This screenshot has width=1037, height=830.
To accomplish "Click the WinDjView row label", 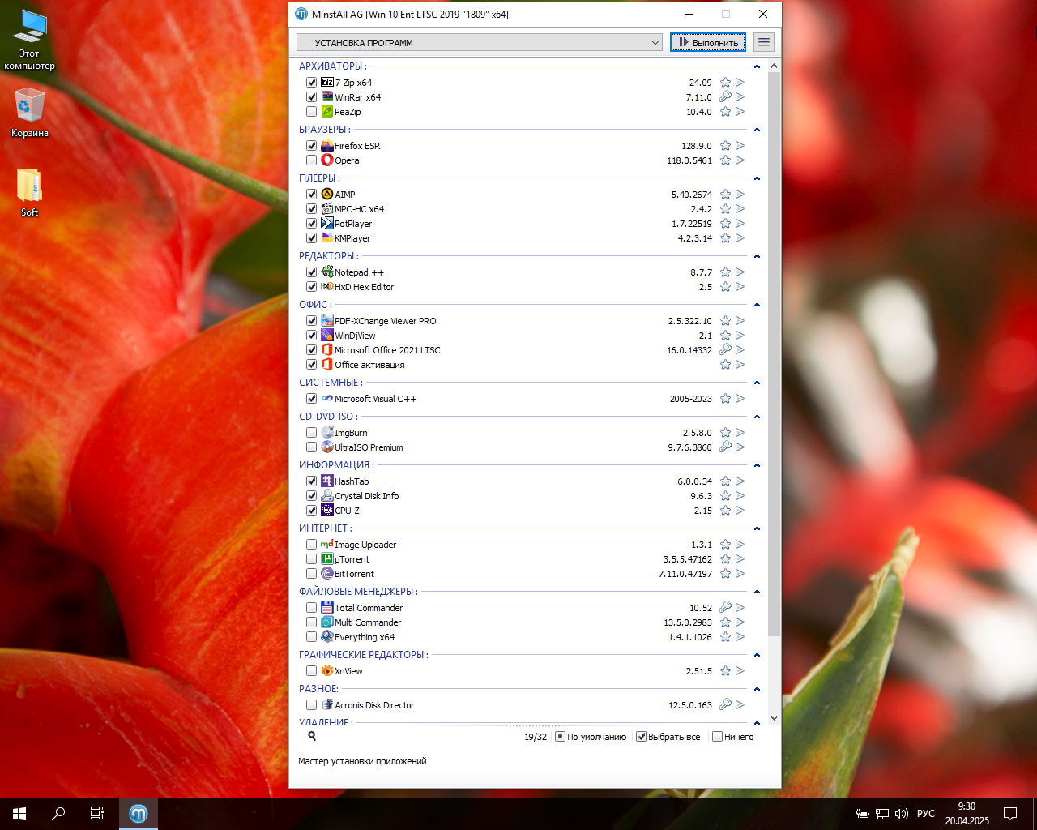I will pos(355,336).
